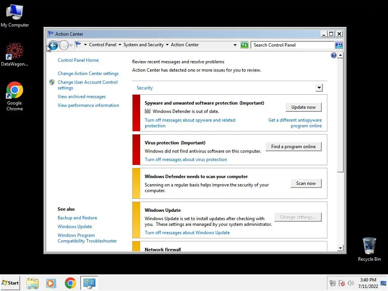
Task: Collapse the Security section chevron
Action: 319,88
